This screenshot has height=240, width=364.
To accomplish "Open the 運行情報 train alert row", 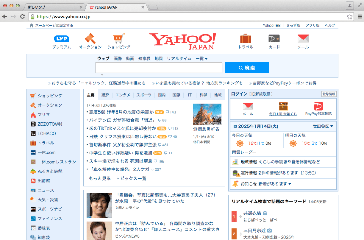I will (283, 173).
